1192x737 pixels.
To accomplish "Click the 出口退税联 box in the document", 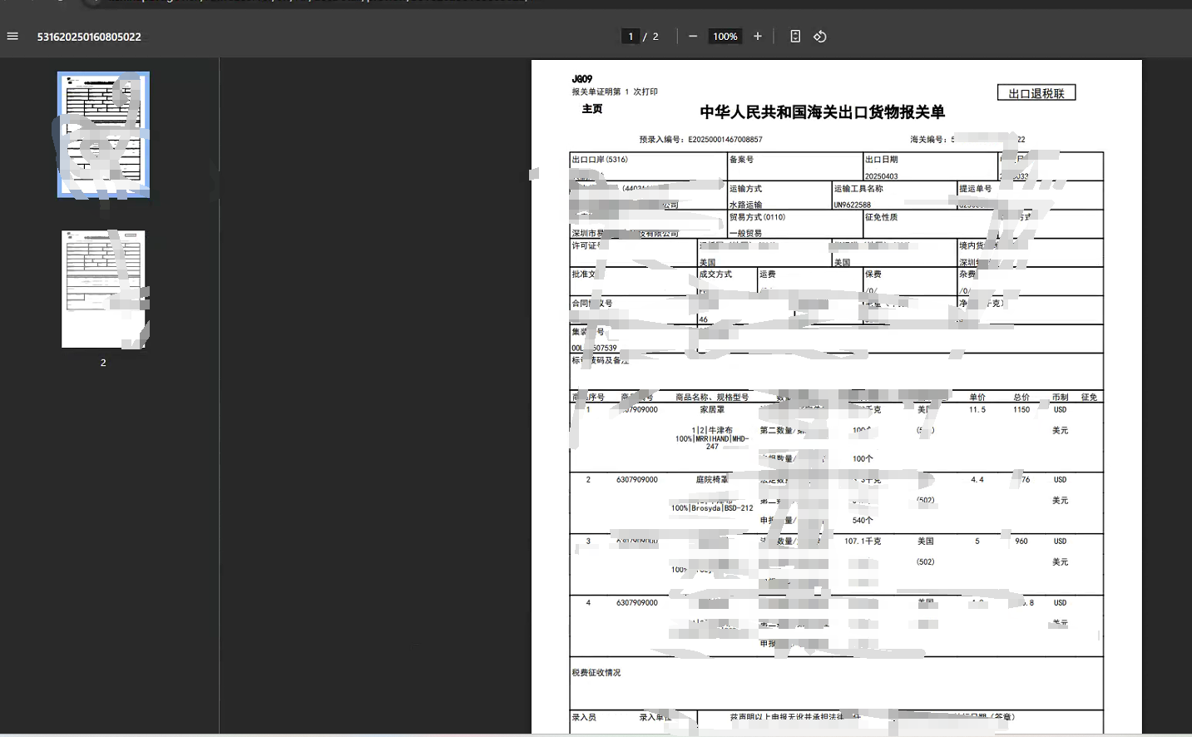I will click(1036, 93).
